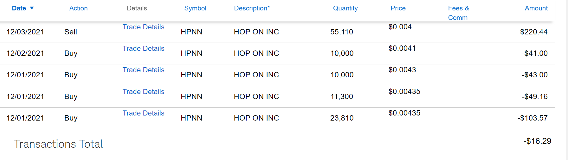Click the Transactions Total amount -$16.29

[x=537, y=141]
